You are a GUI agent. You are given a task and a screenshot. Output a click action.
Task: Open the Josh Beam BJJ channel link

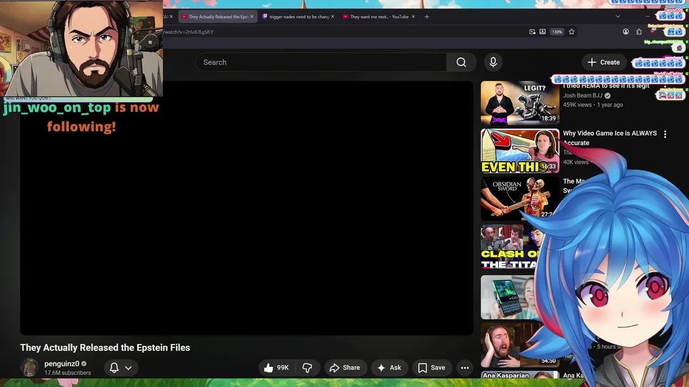pyautogui.click(x=582, y=96)
